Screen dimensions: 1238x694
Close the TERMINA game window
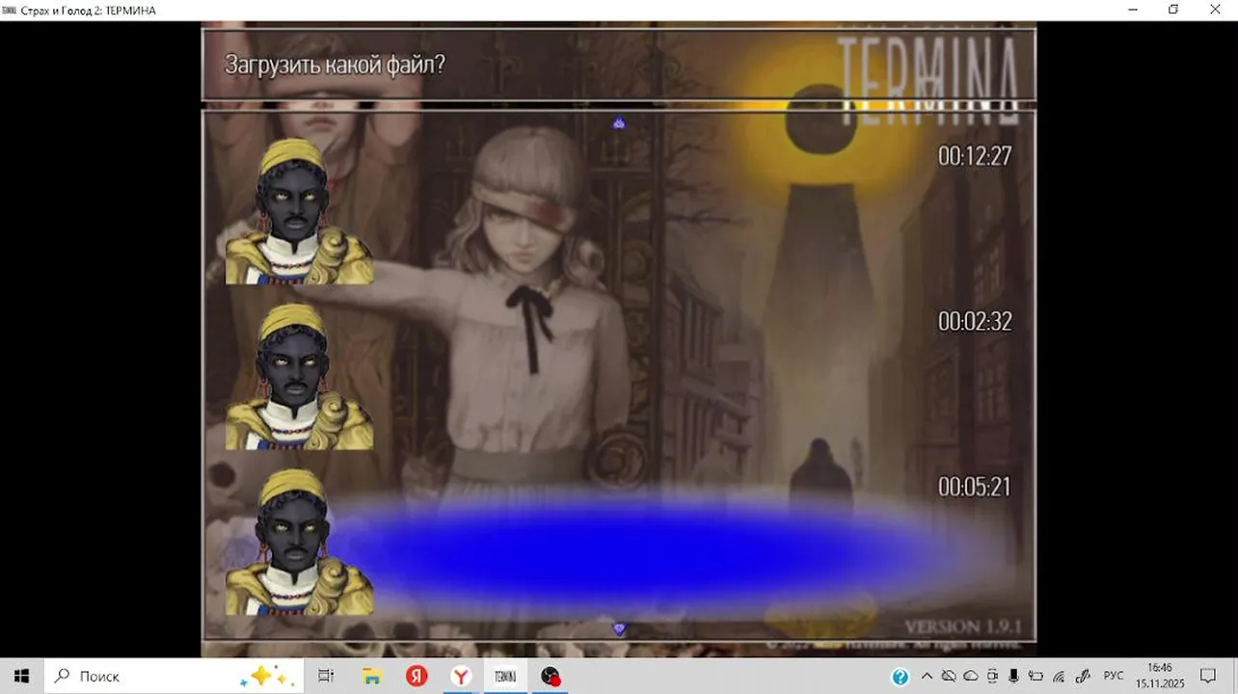coord(1216,10)
